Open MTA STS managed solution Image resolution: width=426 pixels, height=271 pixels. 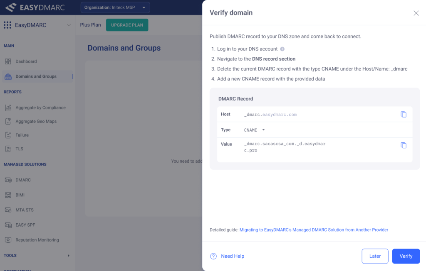click(25, 210)
